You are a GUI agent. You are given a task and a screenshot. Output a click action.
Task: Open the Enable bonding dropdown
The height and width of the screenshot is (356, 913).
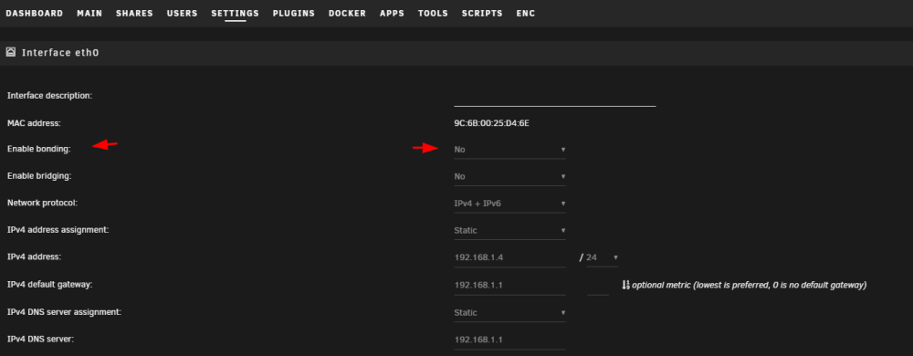[x=510, y=150]
